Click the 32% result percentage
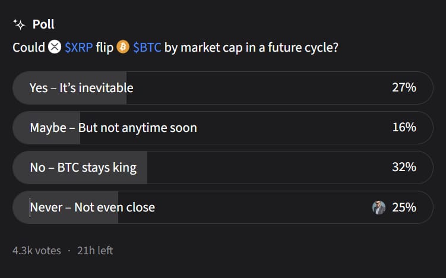Image resolution: width=446 pixels, height=278 pixels. click(404, 168)
